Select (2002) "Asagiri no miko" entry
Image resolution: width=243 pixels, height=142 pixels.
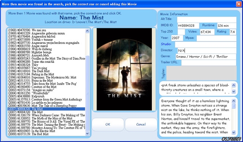46,90
